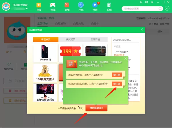Switch to the 获奖记录 tab
The image size is (172, 128).
click(x=71, y=39)
